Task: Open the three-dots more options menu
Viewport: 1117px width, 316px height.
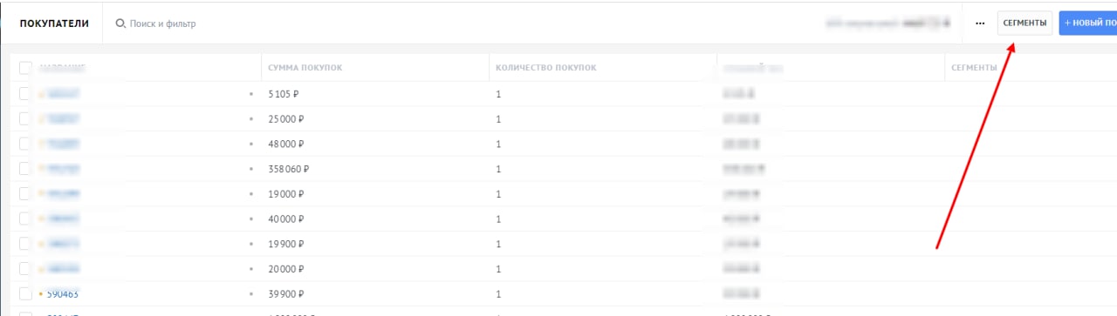Action: click(x=980, y=24)
